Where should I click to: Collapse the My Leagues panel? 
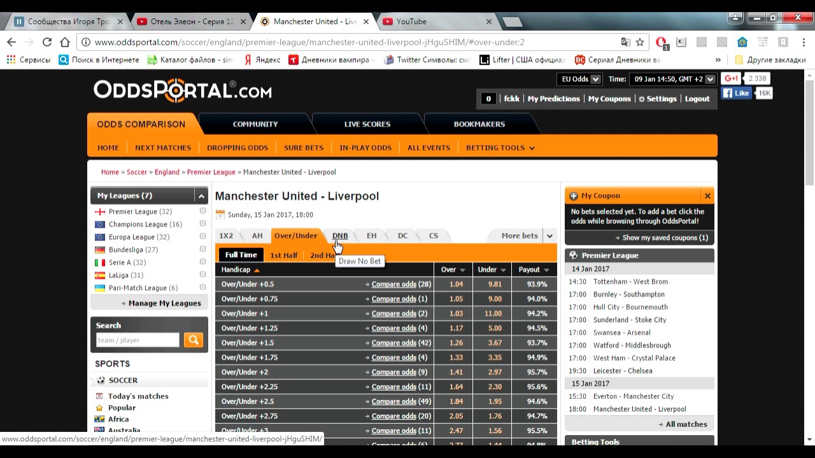pyautogui.click(x=201, y=196)
